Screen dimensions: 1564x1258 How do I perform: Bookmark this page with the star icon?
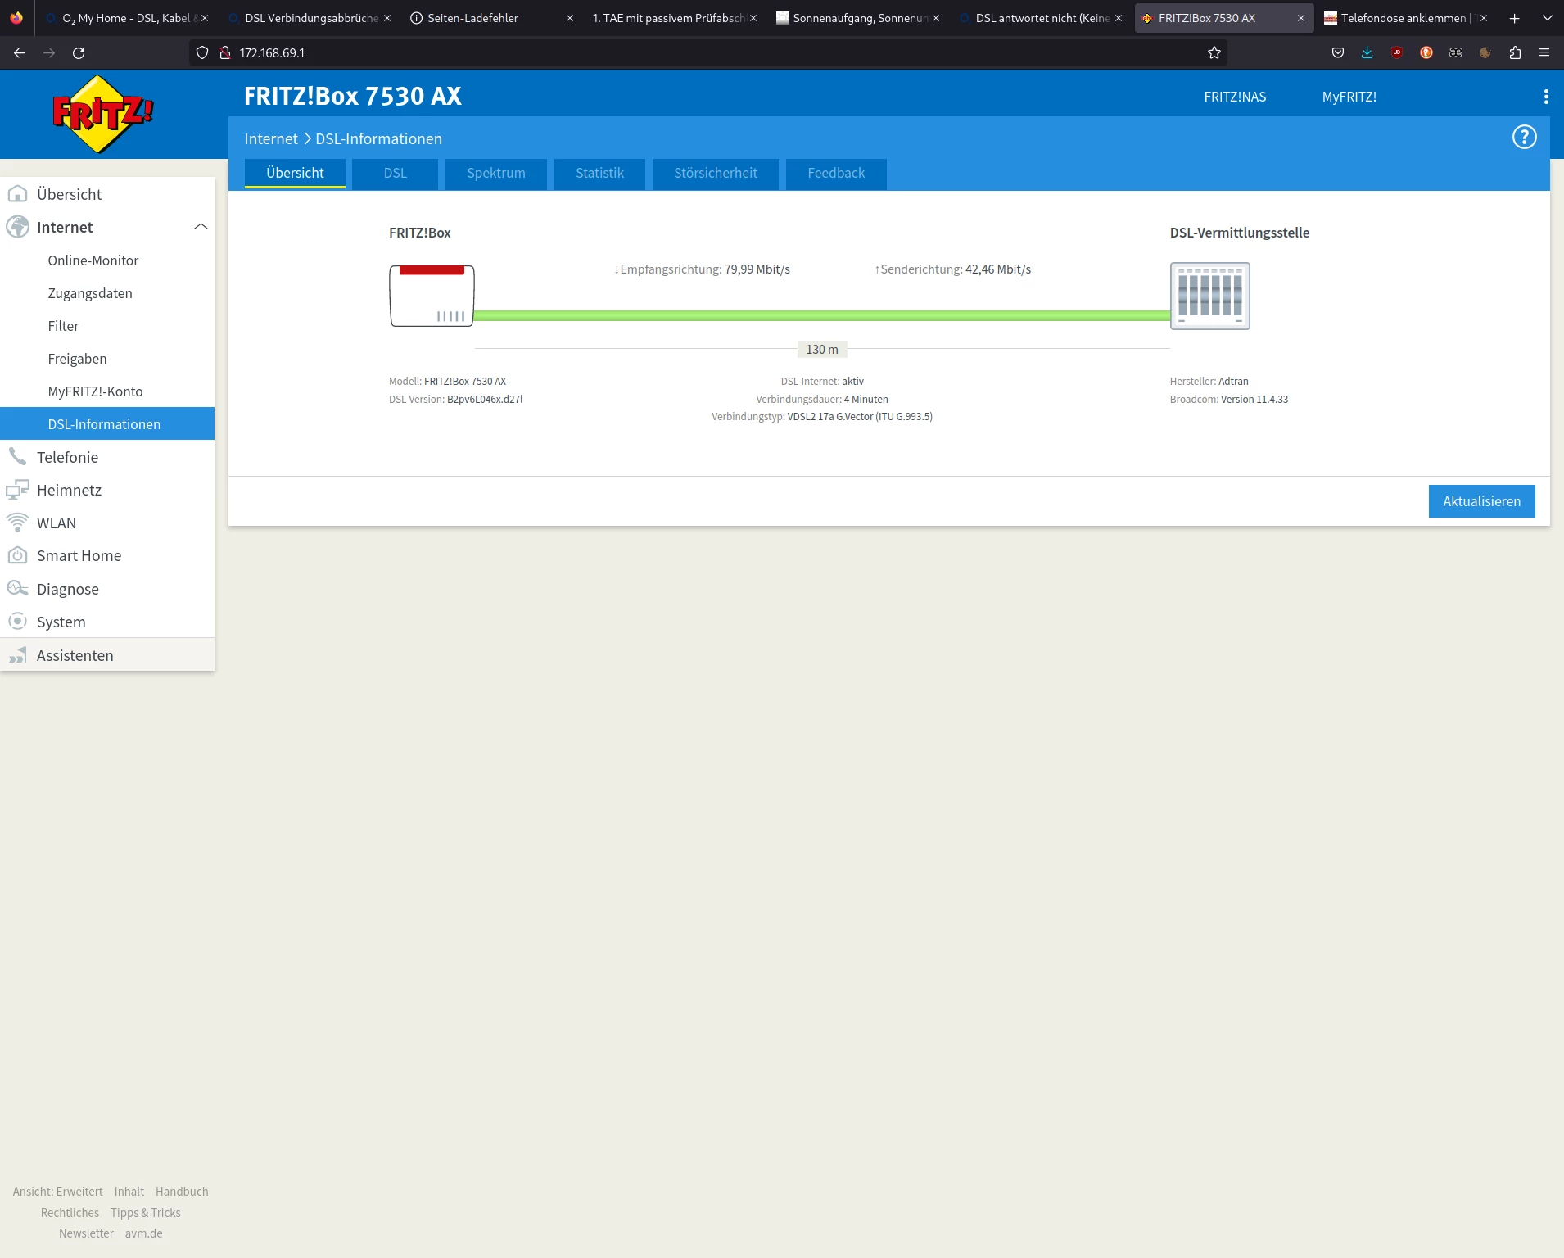1214,52
